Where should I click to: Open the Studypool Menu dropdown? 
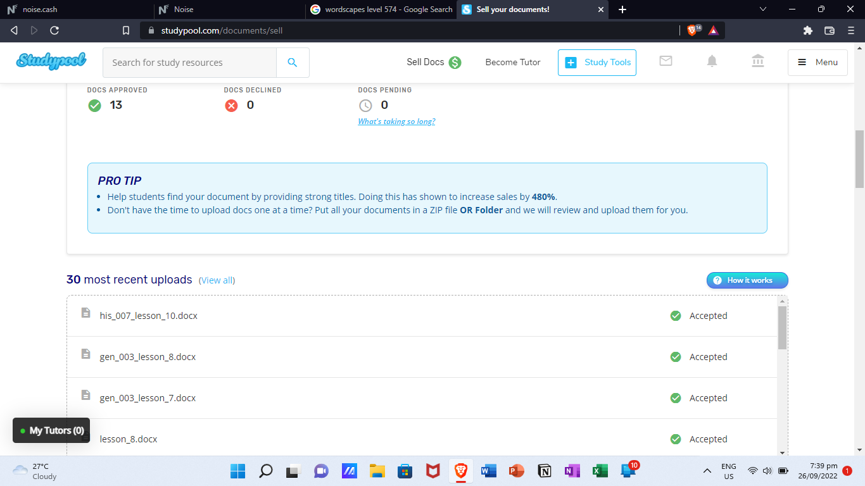click(818, 63)
